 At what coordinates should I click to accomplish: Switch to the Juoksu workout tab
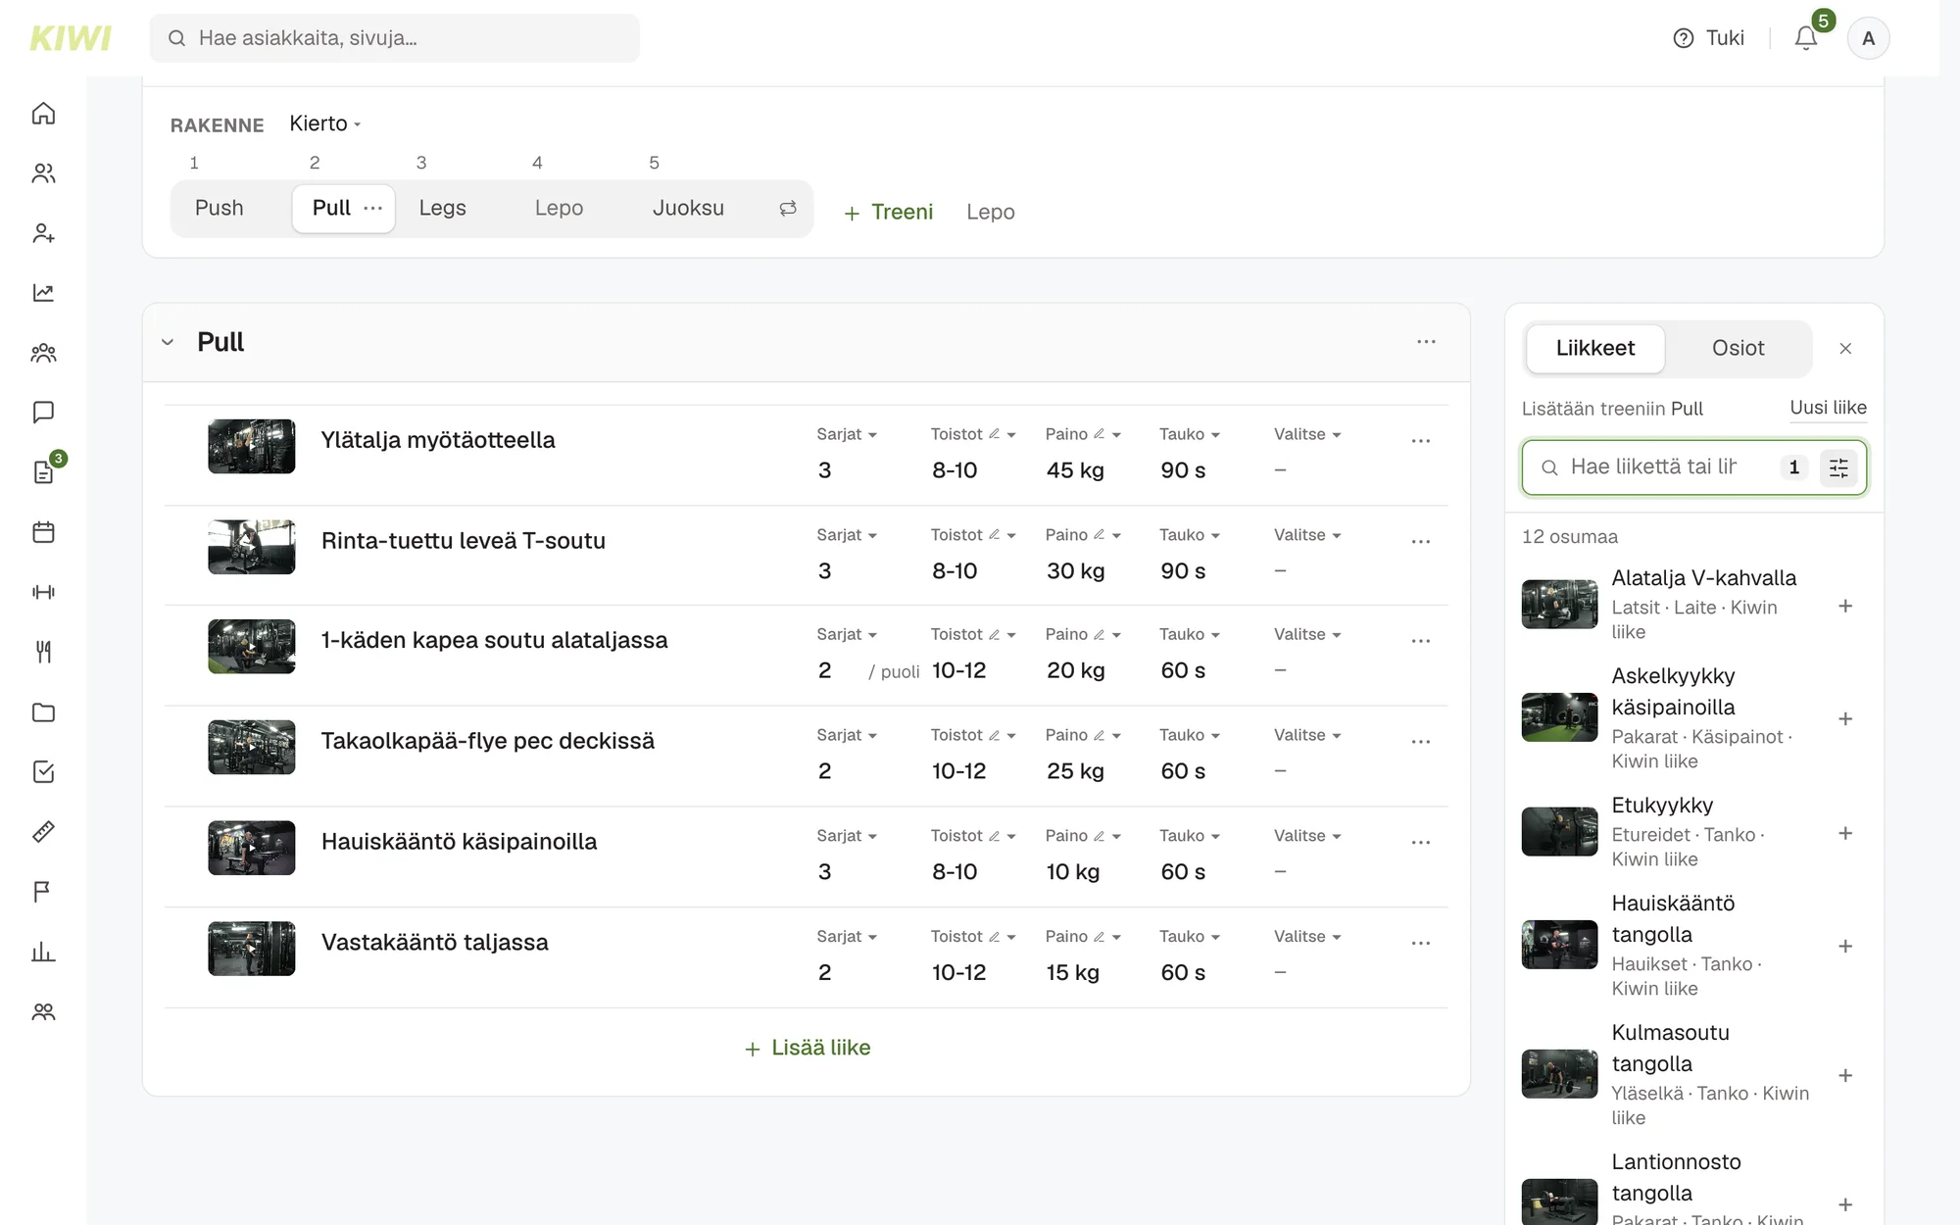[x=689, y=208]
